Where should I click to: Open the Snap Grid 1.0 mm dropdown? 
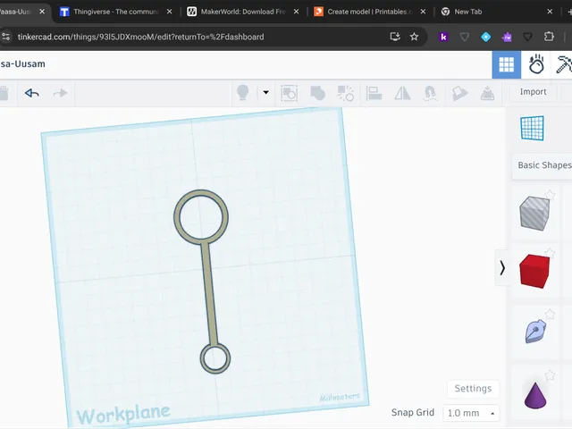[471, 413]
